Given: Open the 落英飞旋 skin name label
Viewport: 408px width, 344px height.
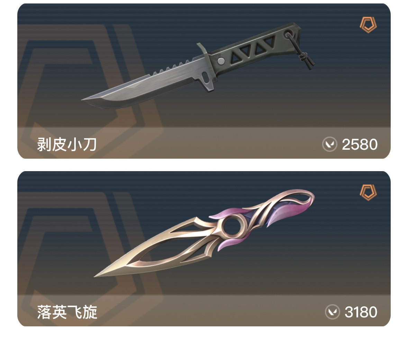Looking at the screenshot, I should [x=67, y=312].
